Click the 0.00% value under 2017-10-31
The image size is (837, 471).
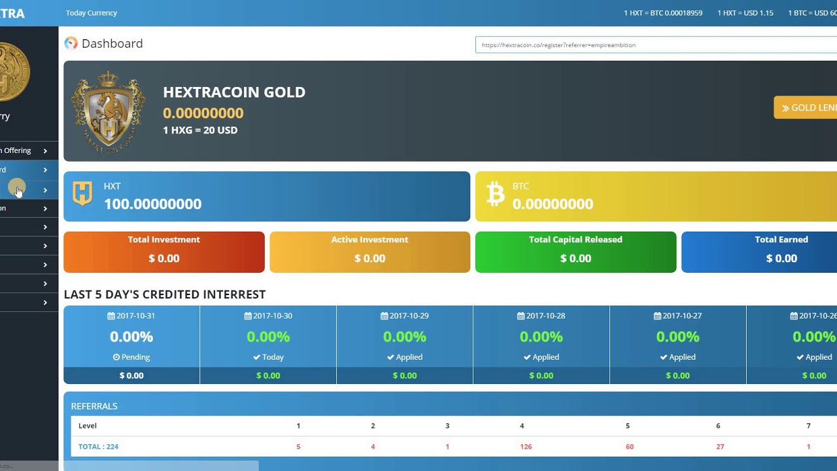pos(131,337)
